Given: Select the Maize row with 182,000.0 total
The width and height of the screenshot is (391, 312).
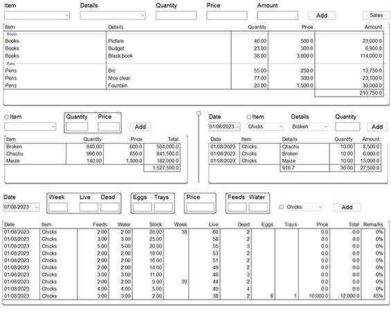Looking at the screenshot, I should [93, 161].
